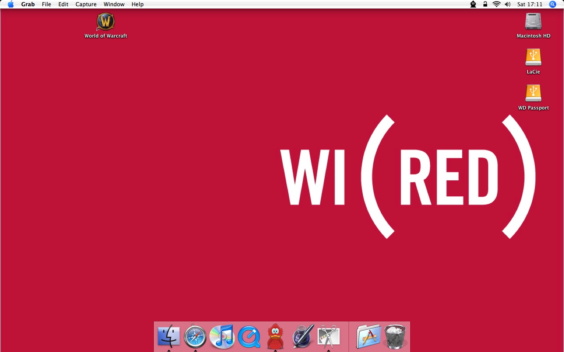Switch to Grab scissors icon in Dock

329,336
